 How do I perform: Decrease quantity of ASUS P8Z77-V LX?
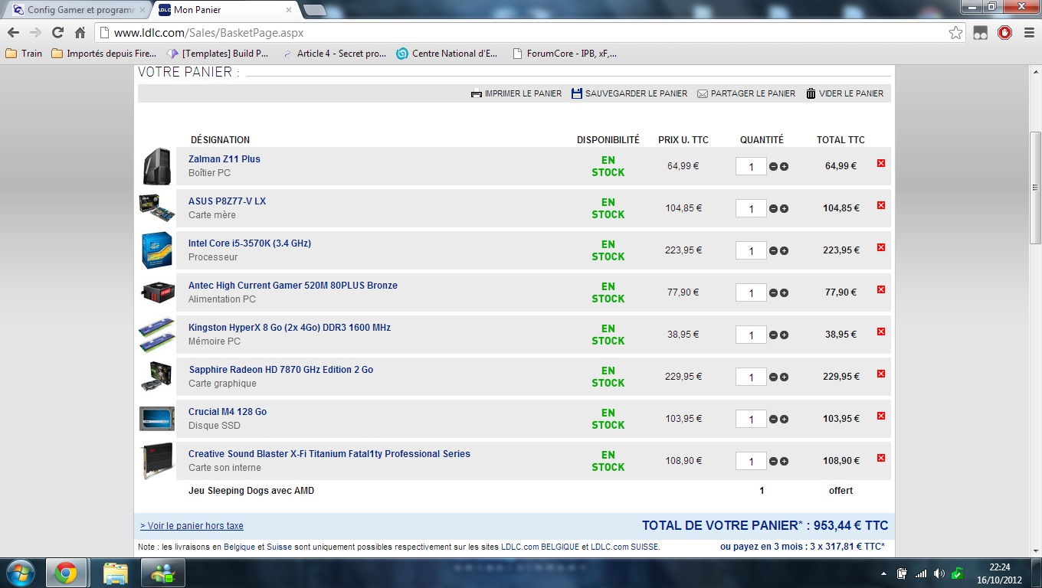point(773,209)
